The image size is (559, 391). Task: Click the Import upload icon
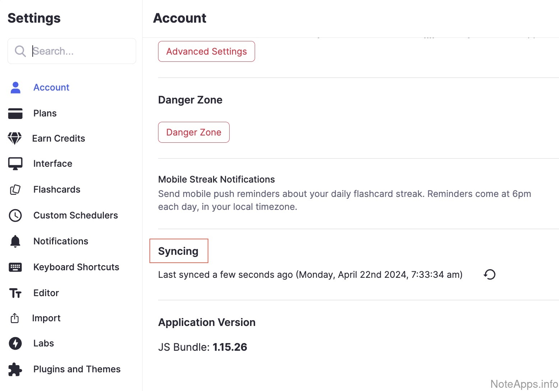(x=15, y=318)
